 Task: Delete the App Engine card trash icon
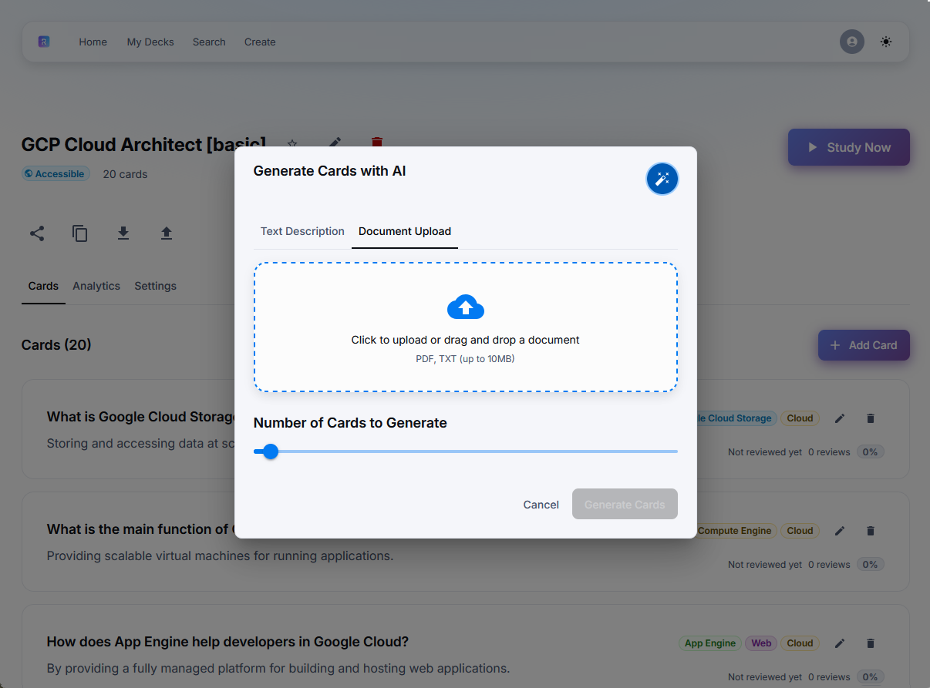(871, 643)
